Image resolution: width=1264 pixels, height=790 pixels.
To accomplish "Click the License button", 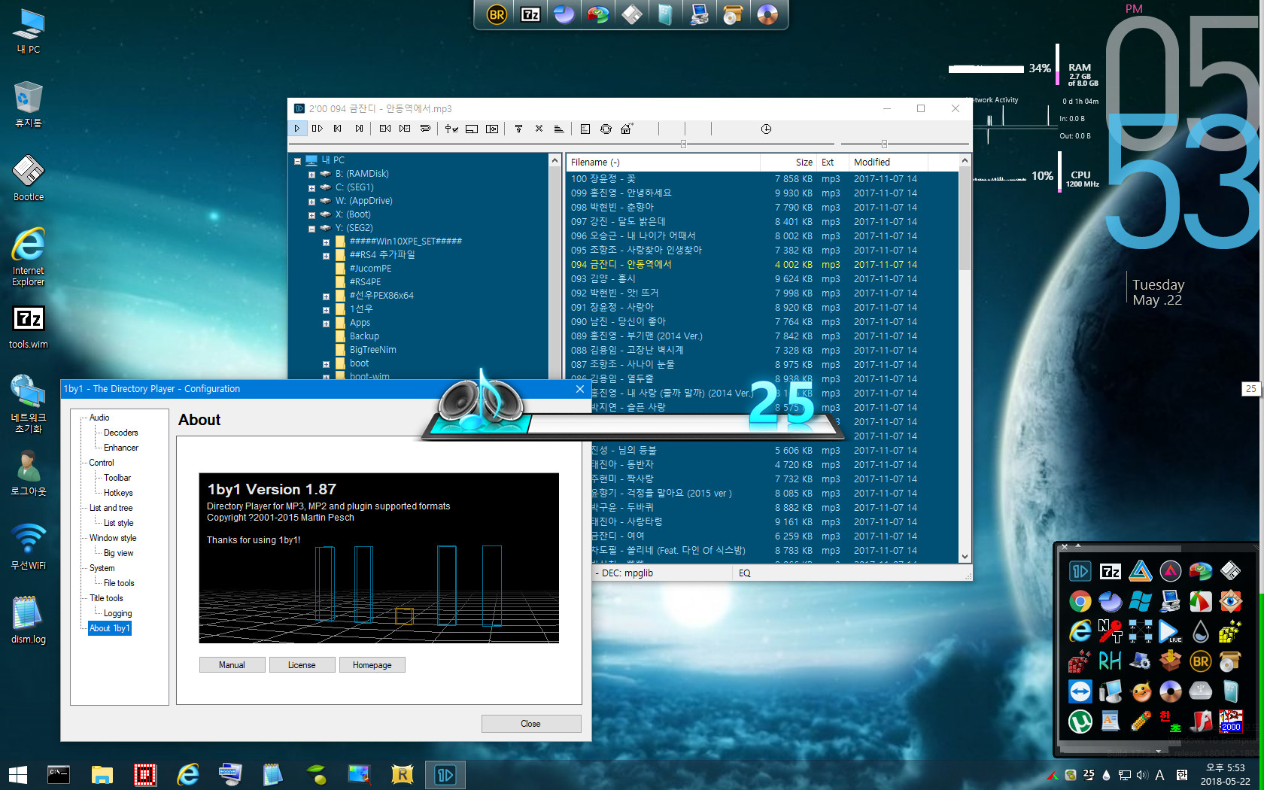I will pyautogui.click(x=302, y=665).
